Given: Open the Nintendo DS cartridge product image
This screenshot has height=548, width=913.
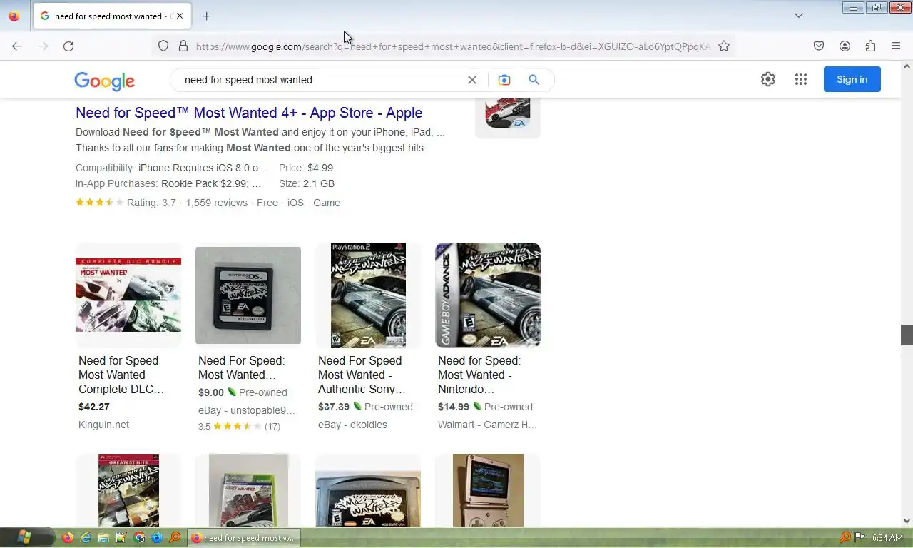Looking at the screenshot, I should coord(248,295).
